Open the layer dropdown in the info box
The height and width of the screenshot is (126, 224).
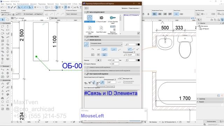(x=33, y=14)
